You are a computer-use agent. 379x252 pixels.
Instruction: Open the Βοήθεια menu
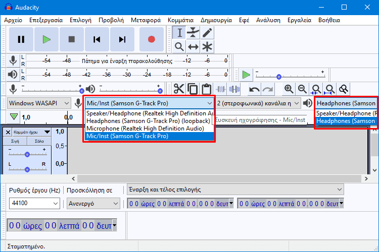click(329, 20)
